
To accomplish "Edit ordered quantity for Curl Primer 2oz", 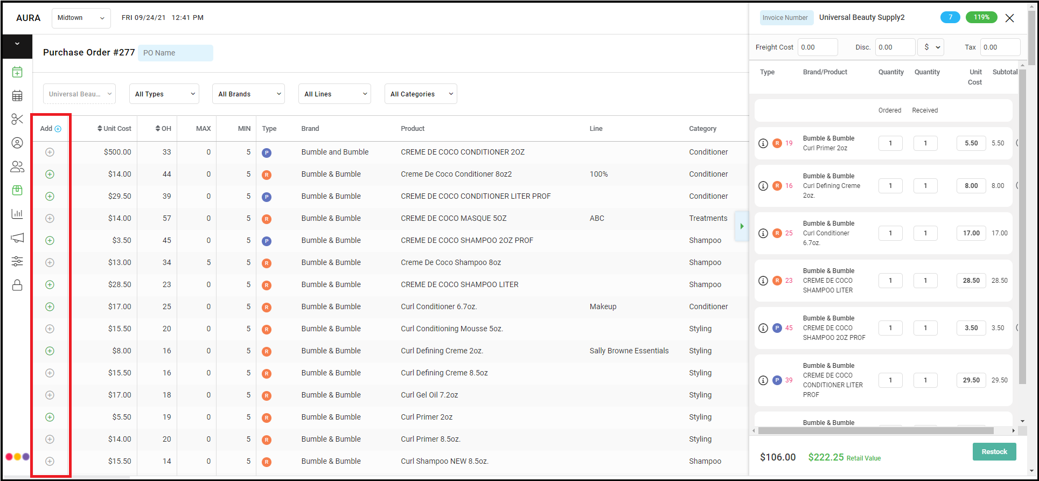I will click(x=890, y=143).
